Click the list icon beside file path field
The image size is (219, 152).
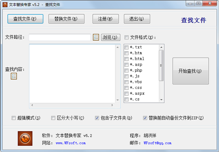pos(96,37)
